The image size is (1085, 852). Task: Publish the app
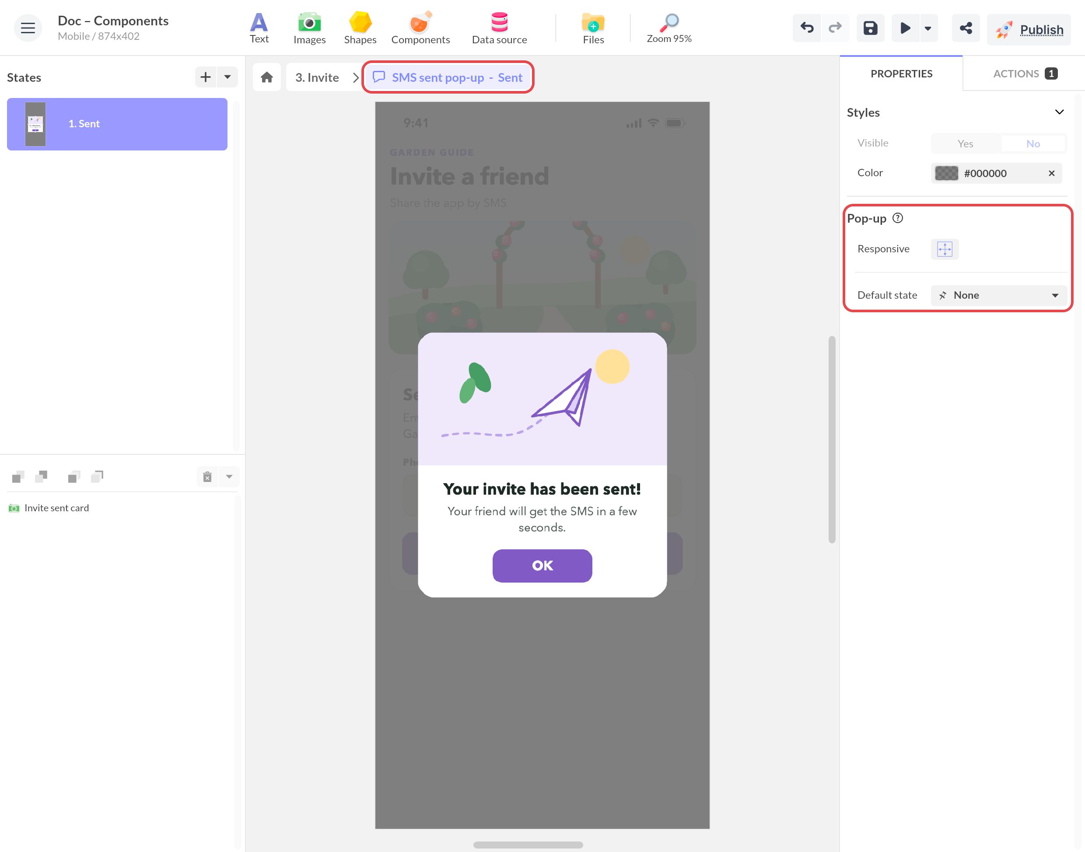point(1029,30)
